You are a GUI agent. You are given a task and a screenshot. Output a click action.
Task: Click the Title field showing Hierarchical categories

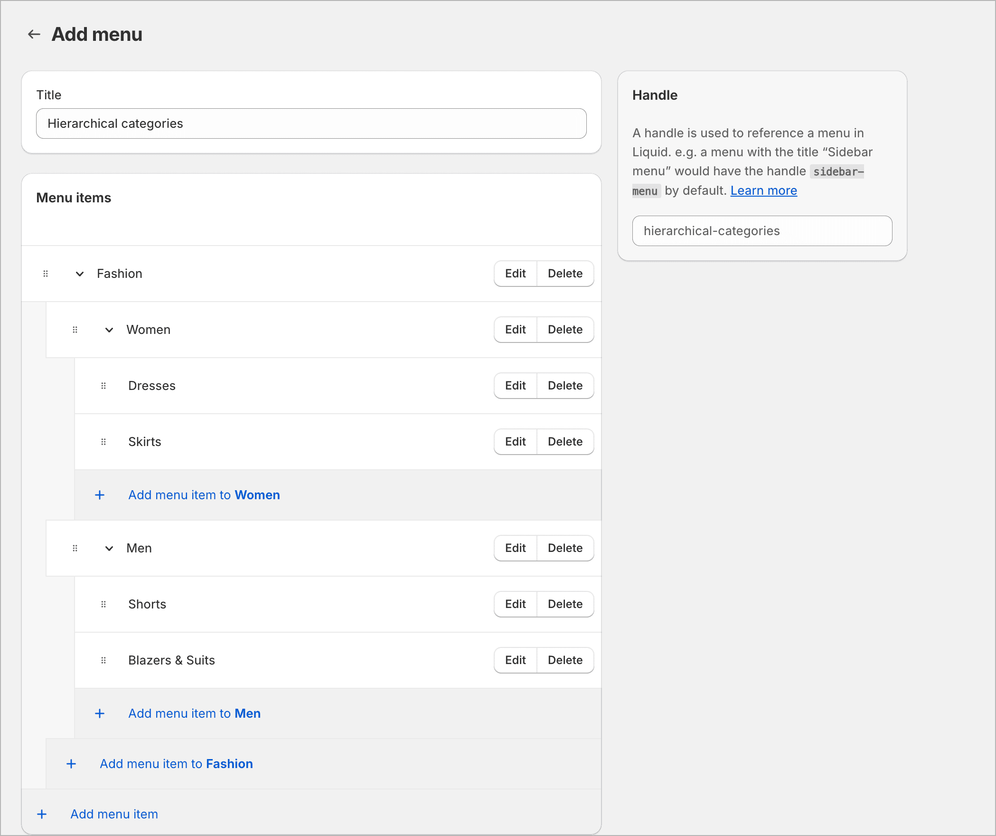point(311,123)
